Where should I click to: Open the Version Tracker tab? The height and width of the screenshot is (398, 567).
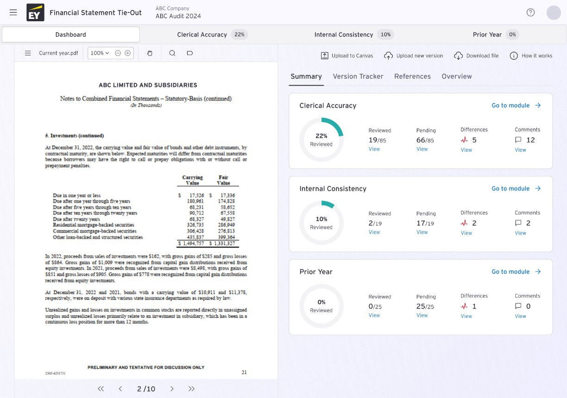(x=358, y=76)
